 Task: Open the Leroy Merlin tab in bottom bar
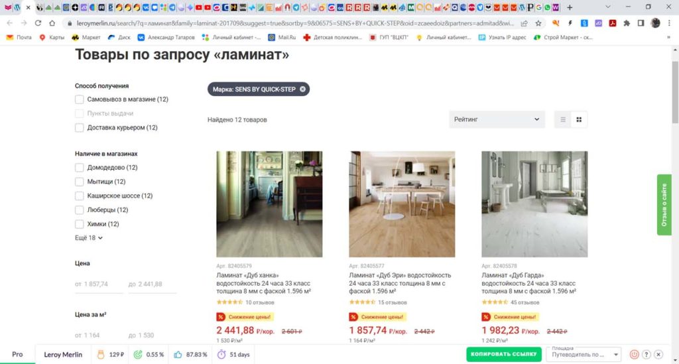click(63, 354)
